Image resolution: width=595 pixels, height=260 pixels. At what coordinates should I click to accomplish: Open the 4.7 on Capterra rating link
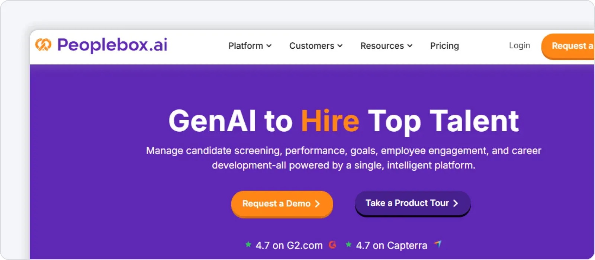pos(391,245)
